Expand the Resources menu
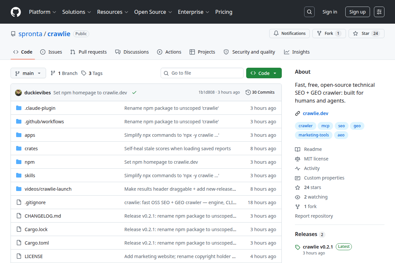The height and width of the screenshot is (263, 395). 113,12
